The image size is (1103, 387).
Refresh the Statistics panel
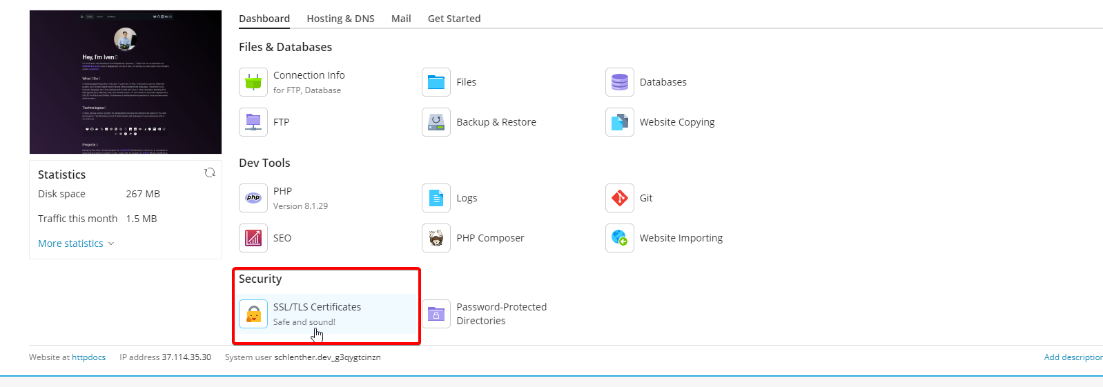(210, 172)
